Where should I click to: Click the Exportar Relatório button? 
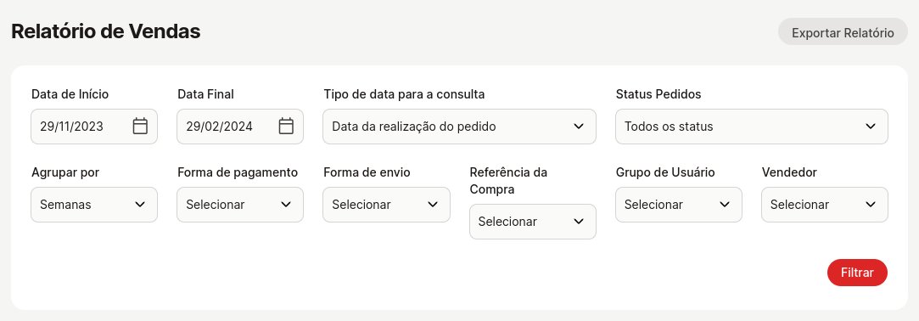pyautogui.click(x=843, y=33)
